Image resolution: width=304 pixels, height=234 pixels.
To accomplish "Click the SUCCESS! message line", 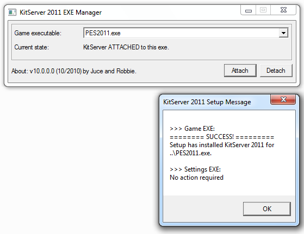I will click(222, 137).
